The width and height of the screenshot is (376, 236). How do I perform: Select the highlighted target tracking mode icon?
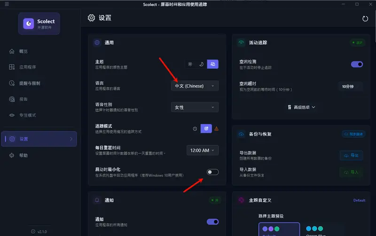click(206, 128)
